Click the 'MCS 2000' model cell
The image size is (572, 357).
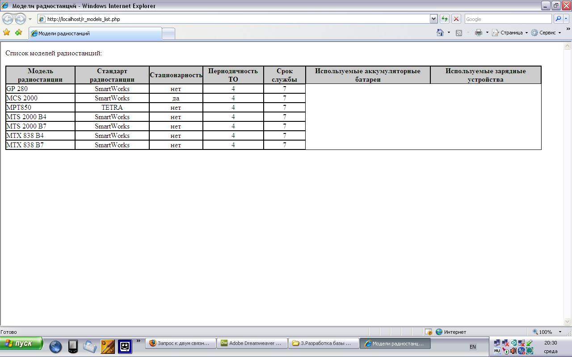[x=40, y=98]
